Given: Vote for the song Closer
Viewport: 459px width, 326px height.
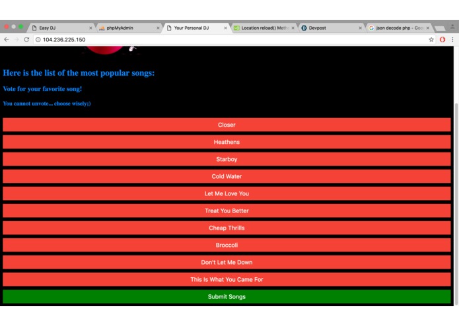Looking at the screenshot, I should [227, 125].
